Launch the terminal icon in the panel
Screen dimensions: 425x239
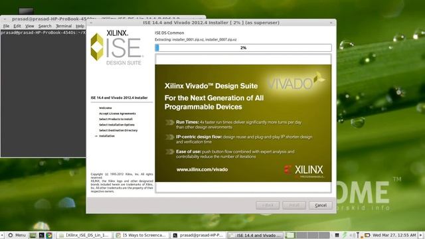pos(41,235)
